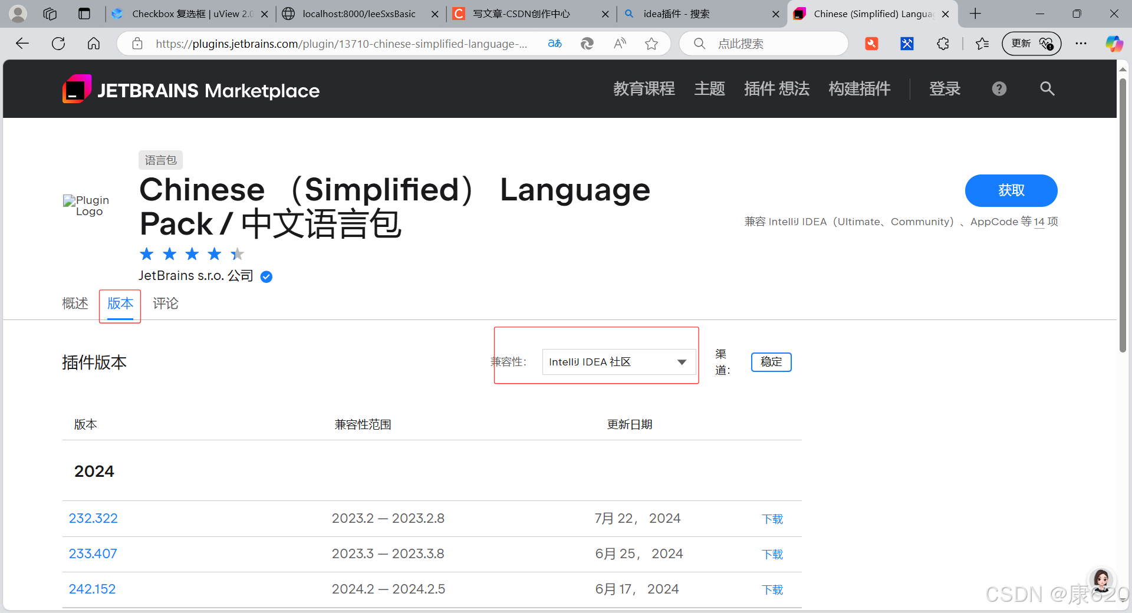Open the 版本 tab
This screenshot has width=1132, height=613.
pos(120,304)
